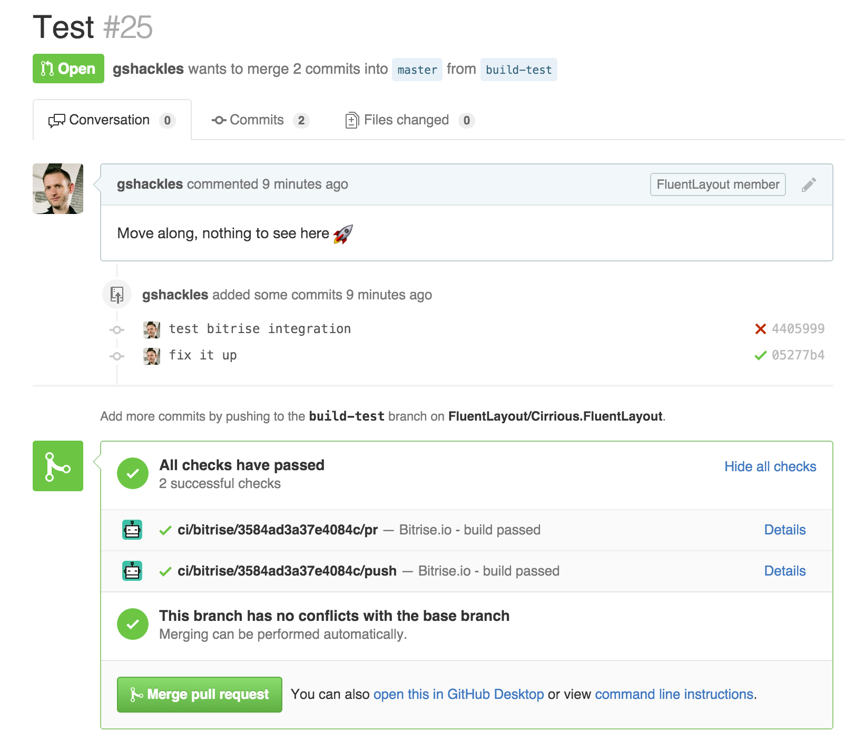
Task: Click 'ci/bitrise/3584ad3a37e4084c/push' check name
Action: [287, 571]
